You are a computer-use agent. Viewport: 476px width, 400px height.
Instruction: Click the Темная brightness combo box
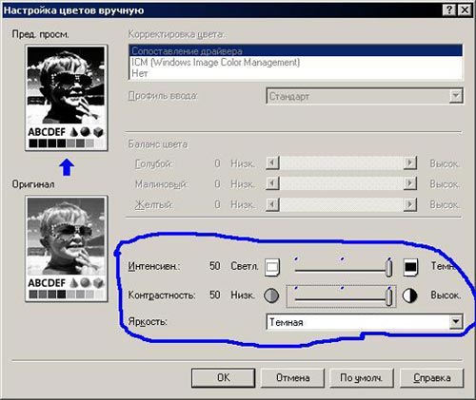point(365,322)
